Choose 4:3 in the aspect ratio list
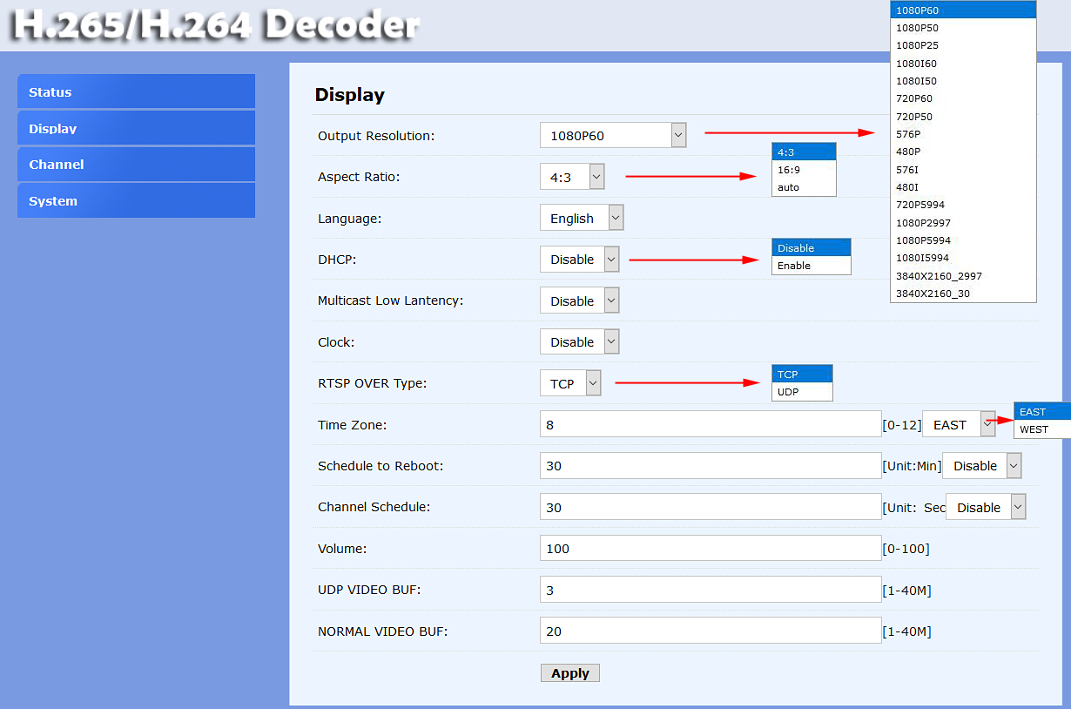Viewport: 1071px width, 709px height. pos(804,152)
